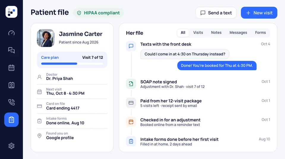Click the speech bubble icon in Send a text
The image size is (285, 159).
(x=203, y=13)
